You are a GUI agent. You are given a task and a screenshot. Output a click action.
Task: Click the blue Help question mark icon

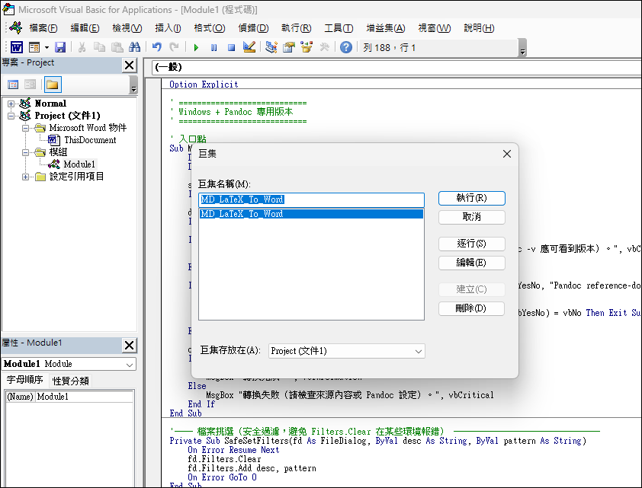click(346, 47)
